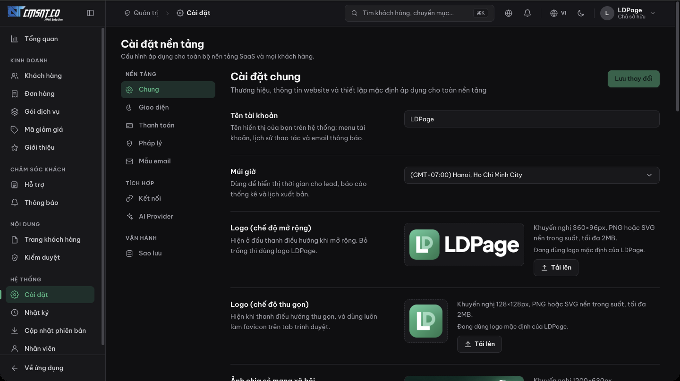Click the Thông báo bell icon in sidebar
Viewport: 680px width, 381px height.
tap(15, 203)
